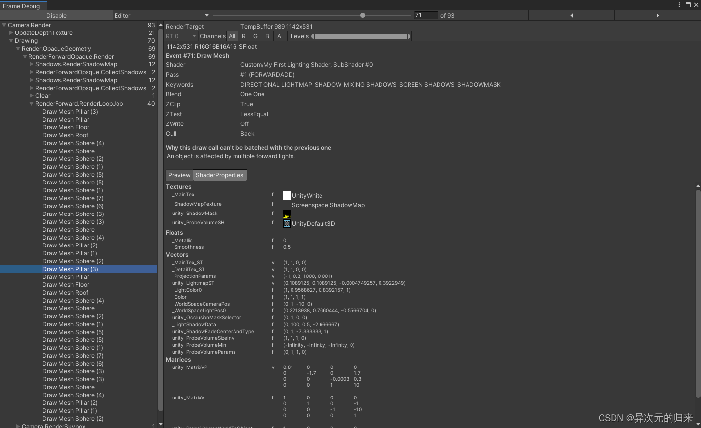The width and height of the screenshot is (701, 428).
Task: Click the _ShadowMapTexture property name
Action: [x=197, y=204]
